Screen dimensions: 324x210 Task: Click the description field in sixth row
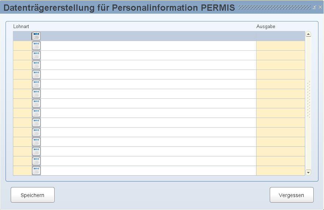pos(148,84)
